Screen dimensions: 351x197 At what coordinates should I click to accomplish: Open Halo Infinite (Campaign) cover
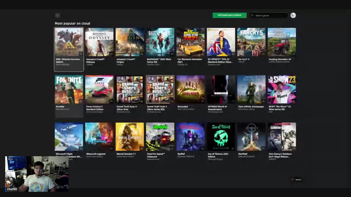click(251, 89)
